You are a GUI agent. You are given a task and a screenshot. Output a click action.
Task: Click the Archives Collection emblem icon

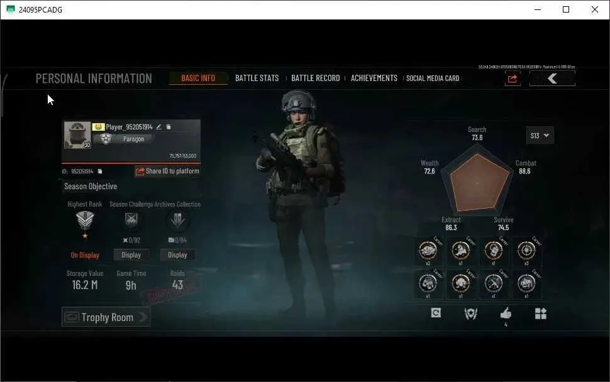pos(177,221)
